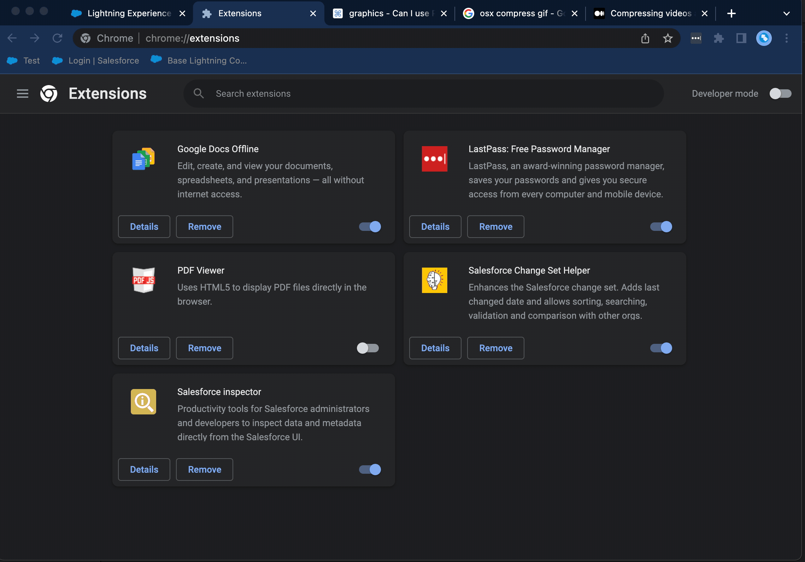
Task: Open the browser extensions dropdown menu
Action: (x=719, y=38)
